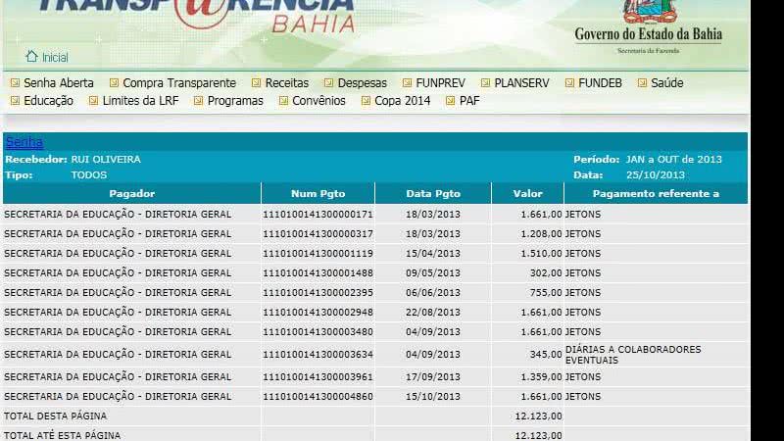The width and height of the screenshot is (784, 441).
Task: Open the Compra Transparente menu
Action: (x=179, y=83)
